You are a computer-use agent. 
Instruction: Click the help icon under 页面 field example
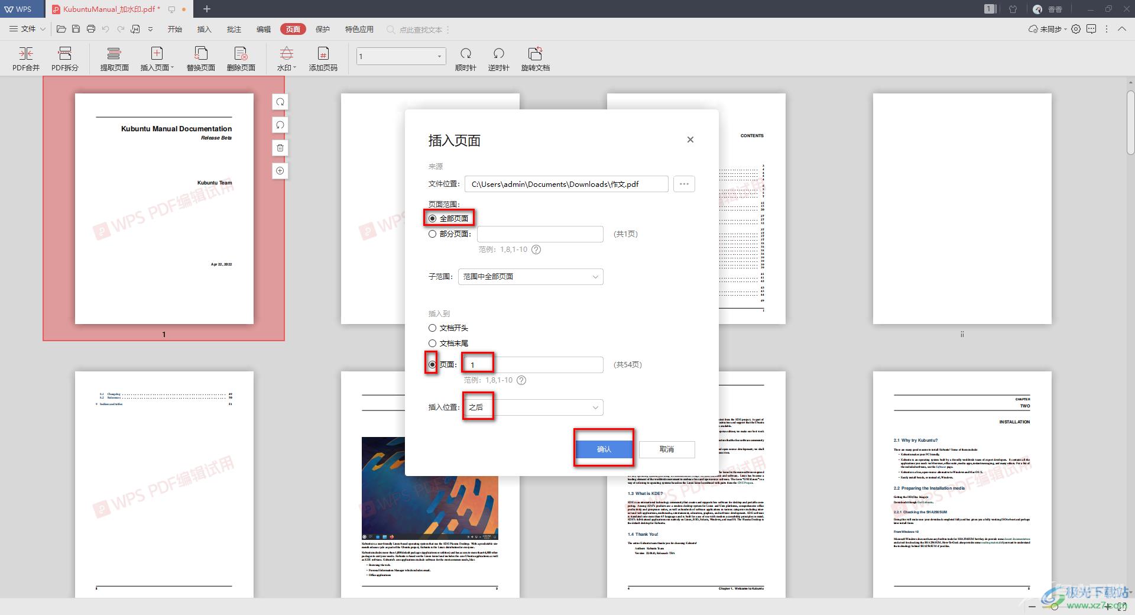521,380
